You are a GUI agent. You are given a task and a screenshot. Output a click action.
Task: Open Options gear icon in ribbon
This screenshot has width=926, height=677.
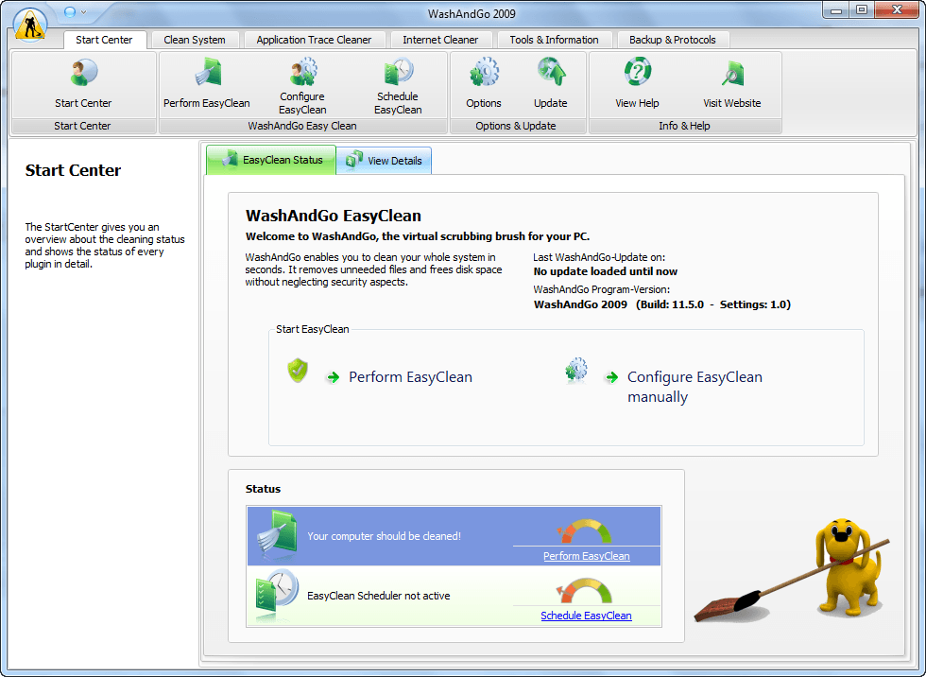click(x=484, y=73)
